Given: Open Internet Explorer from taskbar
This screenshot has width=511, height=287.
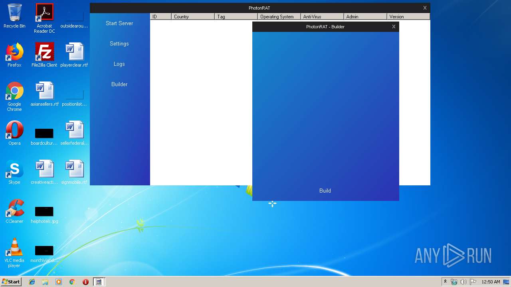Looking at the screenshot, I should click(32, 282).
